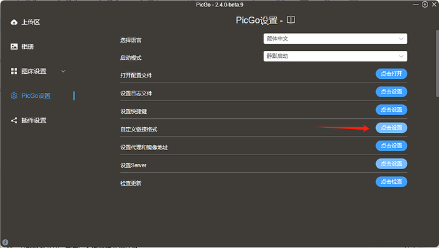Screen dimensions: 439x248
Task: Open the 启动模式 dropdown
Action: click(335, 56)
